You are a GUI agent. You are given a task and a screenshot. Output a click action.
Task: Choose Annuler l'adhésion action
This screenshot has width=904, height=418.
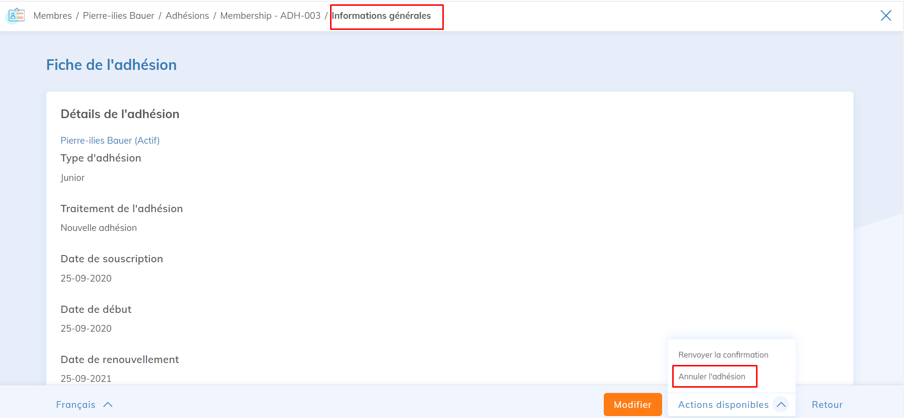[712, 377]
